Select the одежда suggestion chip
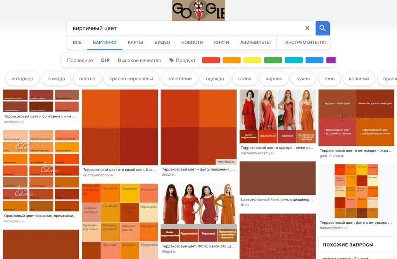This screenshot has width=397, height=259. coord(215,78)
